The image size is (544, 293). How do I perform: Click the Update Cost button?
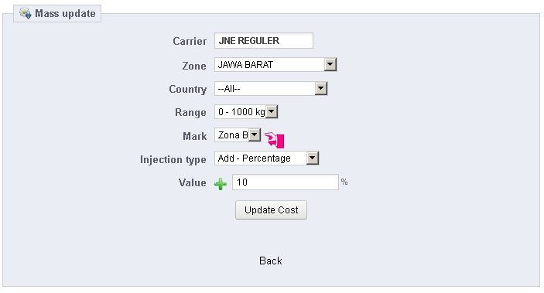(271, 210)
